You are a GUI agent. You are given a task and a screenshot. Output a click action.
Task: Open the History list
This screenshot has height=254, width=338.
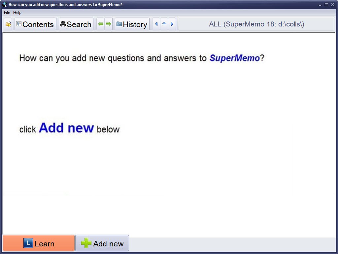[132, 24]
